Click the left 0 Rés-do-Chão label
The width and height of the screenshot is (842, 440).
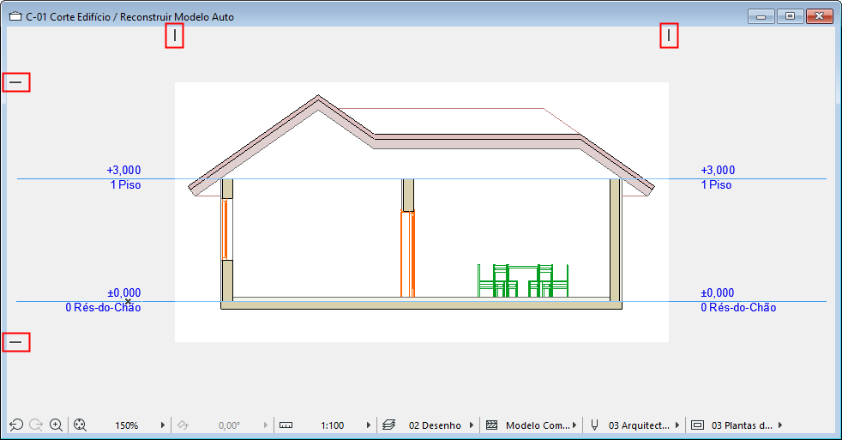pyautogui.click(x=103, y=307)
